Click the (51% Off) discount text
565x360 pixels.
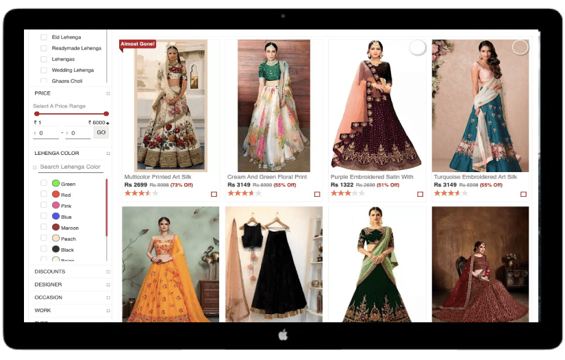pyautogui.click(x=388, y=185)
